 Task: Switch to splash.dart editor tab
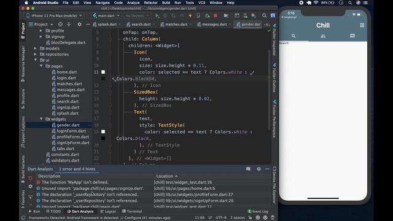click(x=106, y=25)
